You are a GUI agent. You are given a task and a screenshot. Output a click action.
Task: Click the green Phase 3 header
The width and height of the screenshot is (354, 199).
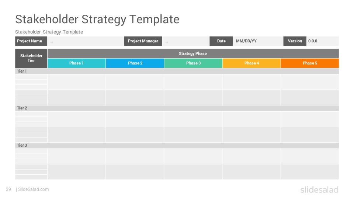tap(193, 63)
